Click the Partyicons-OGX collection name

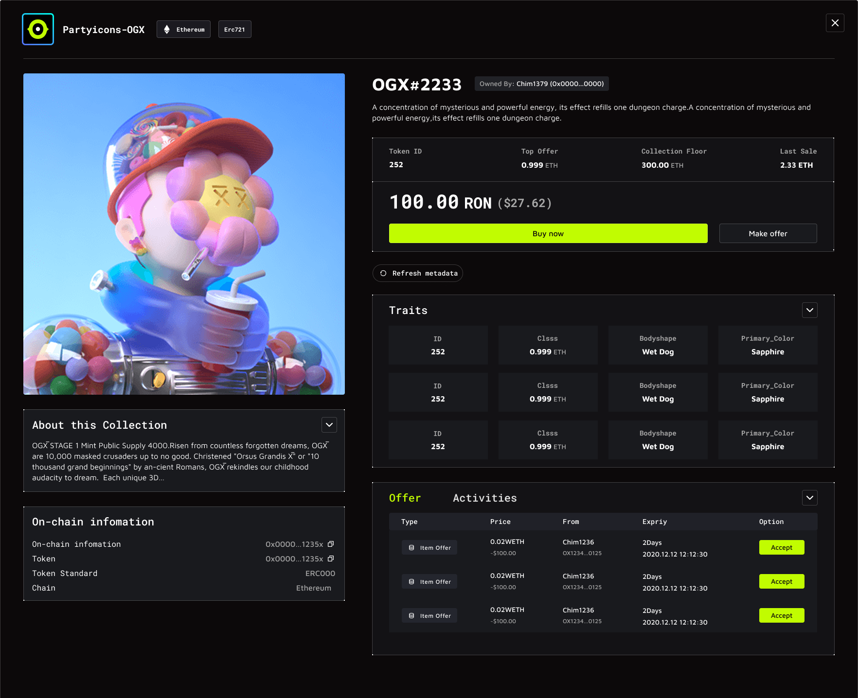click(104, 30)
